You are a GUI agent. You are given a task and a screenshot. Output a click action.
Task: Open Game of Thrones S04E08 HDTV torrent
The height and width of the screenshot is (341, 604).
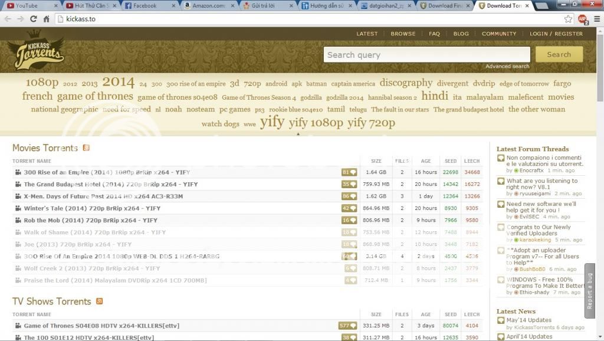tap(101, 326)
